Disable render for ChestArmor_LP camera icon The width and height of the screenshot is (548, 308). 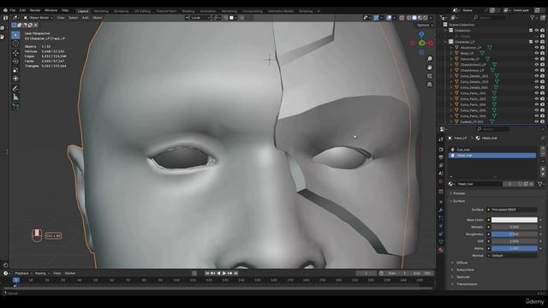pos(542,70)
